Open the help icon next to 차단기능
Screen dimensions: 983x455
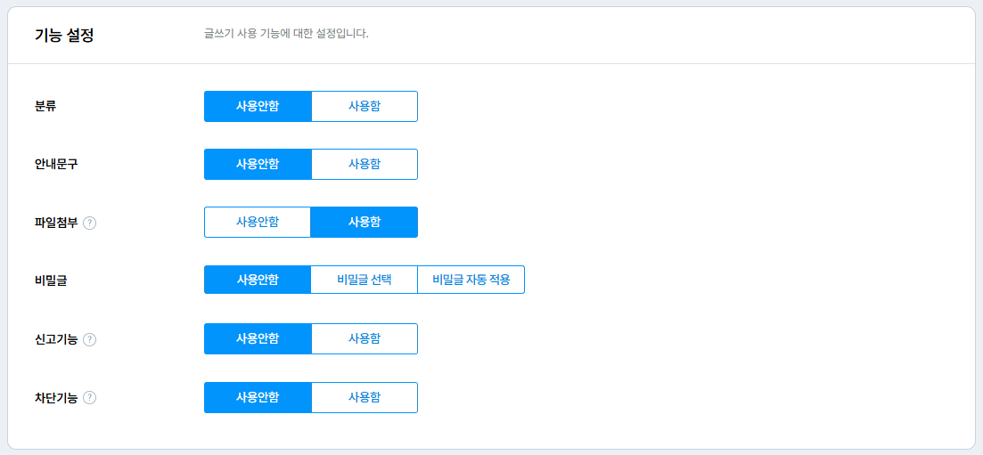[90, 397]
